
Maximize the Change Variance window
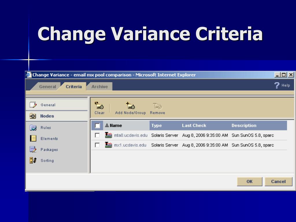[x=284, y=75]
